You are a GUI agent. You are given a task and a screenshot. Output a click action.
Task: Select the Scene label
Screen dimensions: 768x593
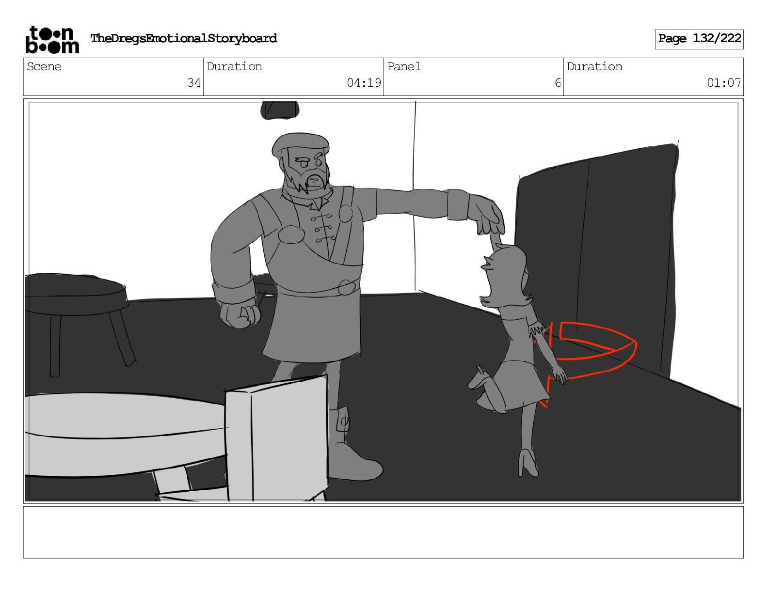pyautogui.click(x=44, y=66)
